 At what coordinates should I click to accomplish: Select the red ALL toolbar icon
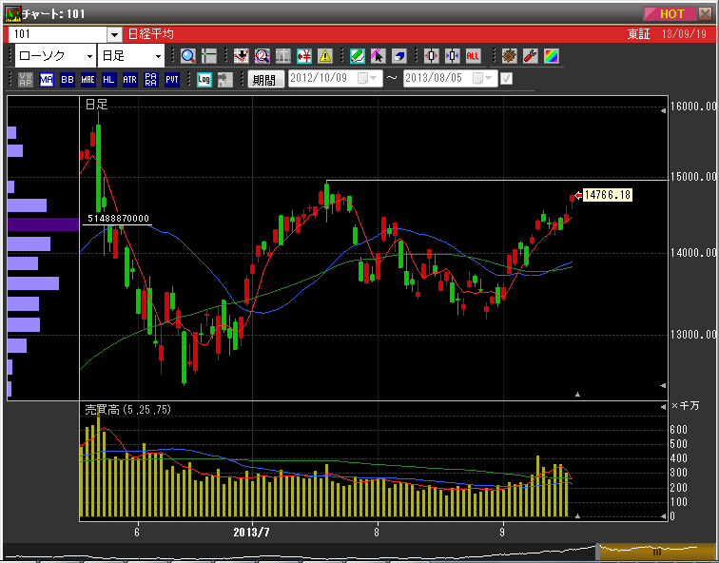click(473, 56)
